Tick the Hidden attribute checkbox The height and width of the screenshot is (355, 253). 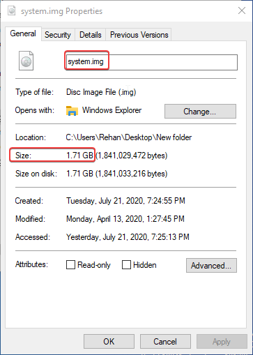pyautogui.click(x=126, y=264)
